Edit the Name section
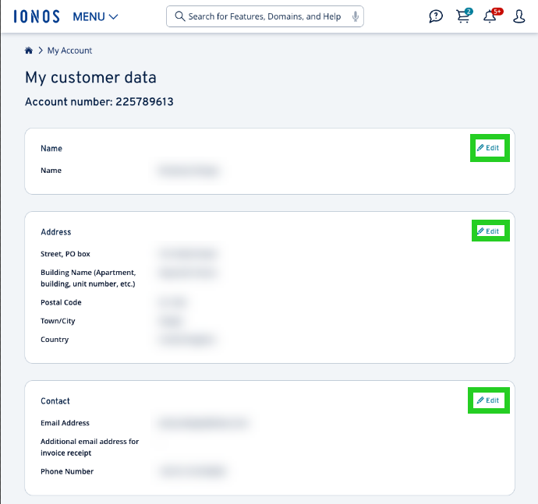The image size is (538, 504). [489, 148]
